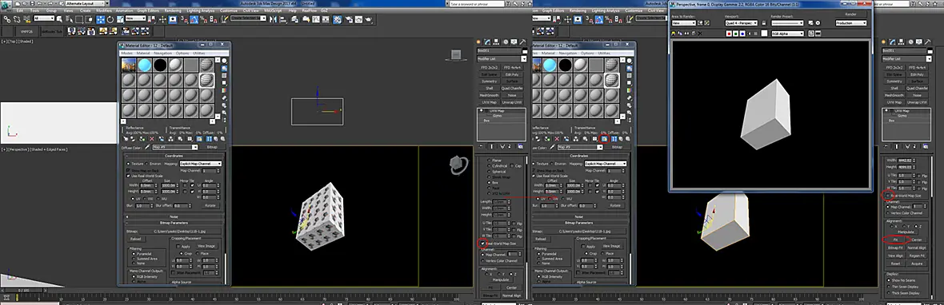Open Explicit Map Channel dropdown in left Material Editor
Screen dimensions: 944x305
(x=201, y=164)
